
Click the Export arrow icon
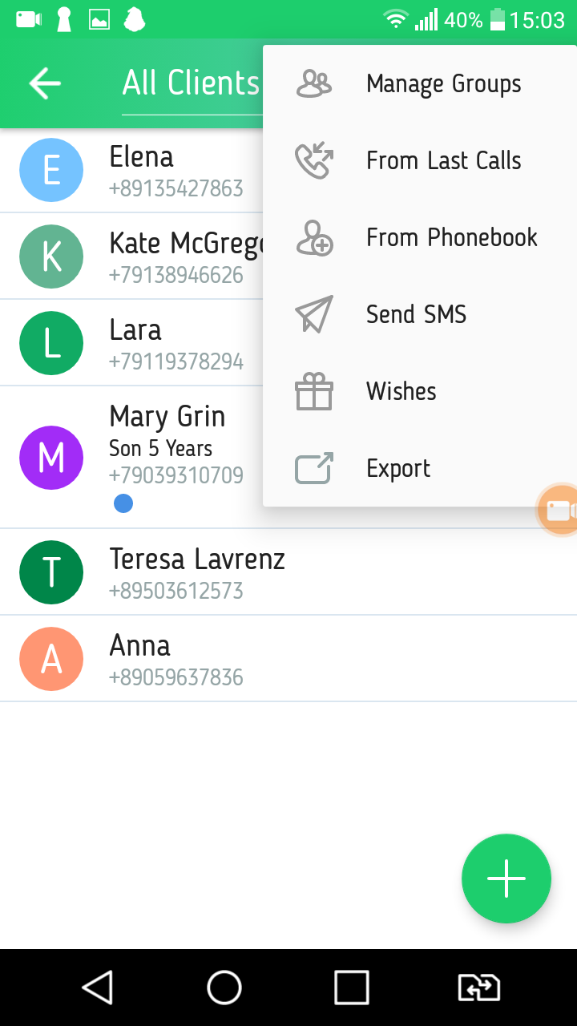[313, 469]
